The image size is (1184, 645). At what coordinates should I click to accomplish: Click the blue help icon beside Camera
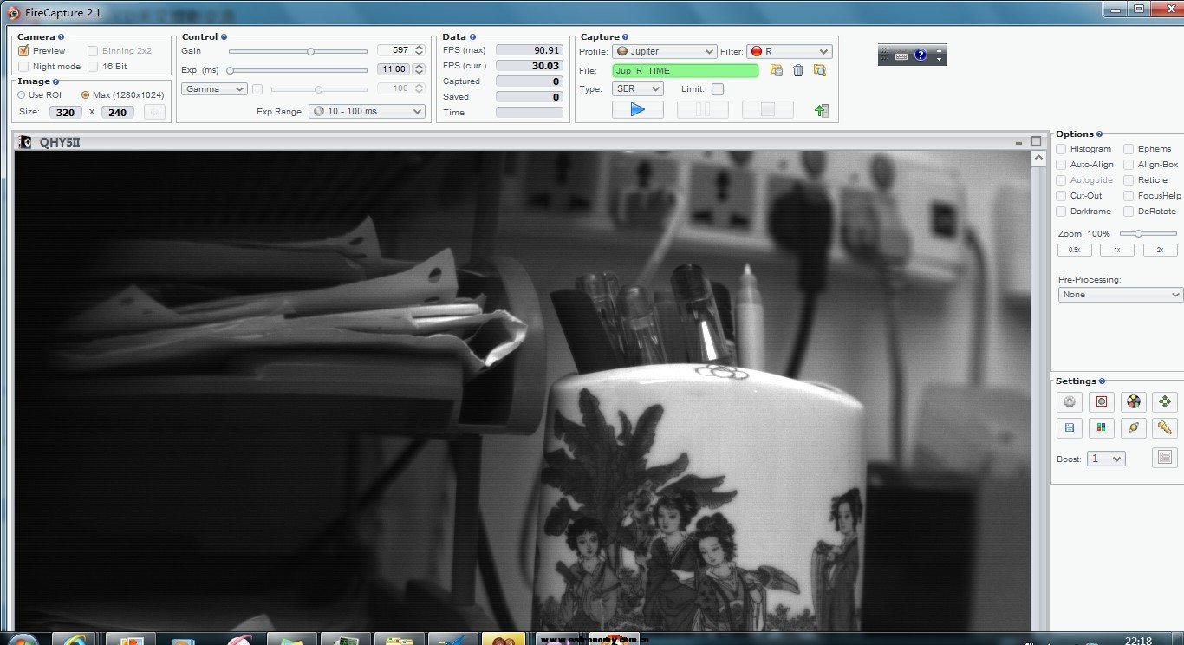tap(62, 37)
